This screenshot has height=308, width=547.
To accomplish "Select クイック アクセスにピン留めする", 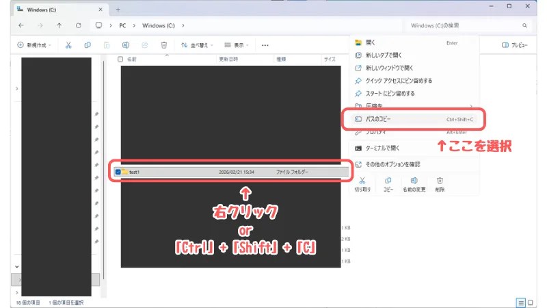I will [x=414, y=81].
